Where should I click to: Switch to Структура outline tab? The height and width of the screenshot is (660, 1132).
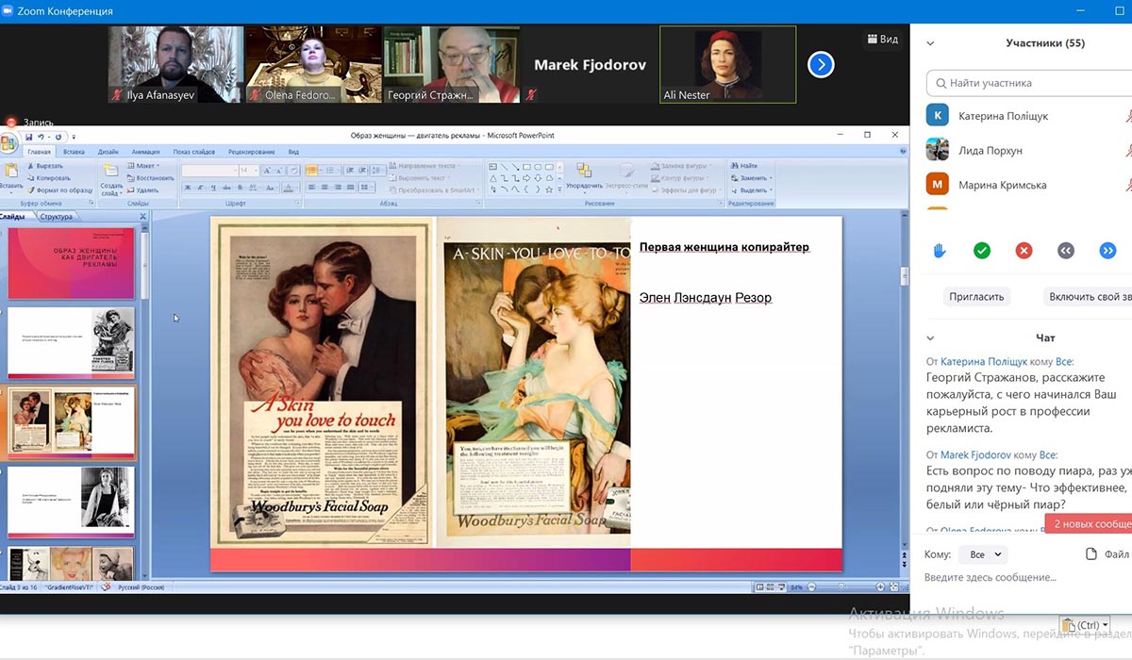coord(57,217)
